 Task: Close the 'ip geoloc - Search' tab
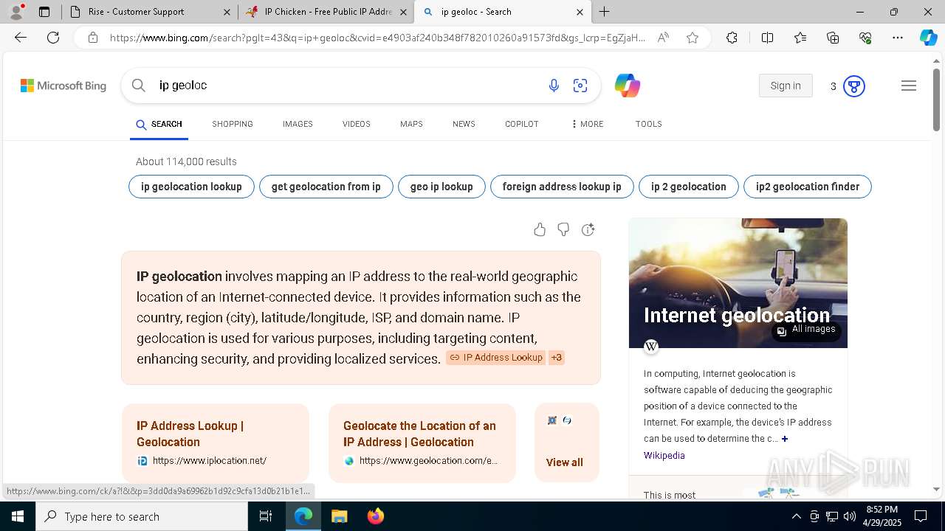[580, 12]
